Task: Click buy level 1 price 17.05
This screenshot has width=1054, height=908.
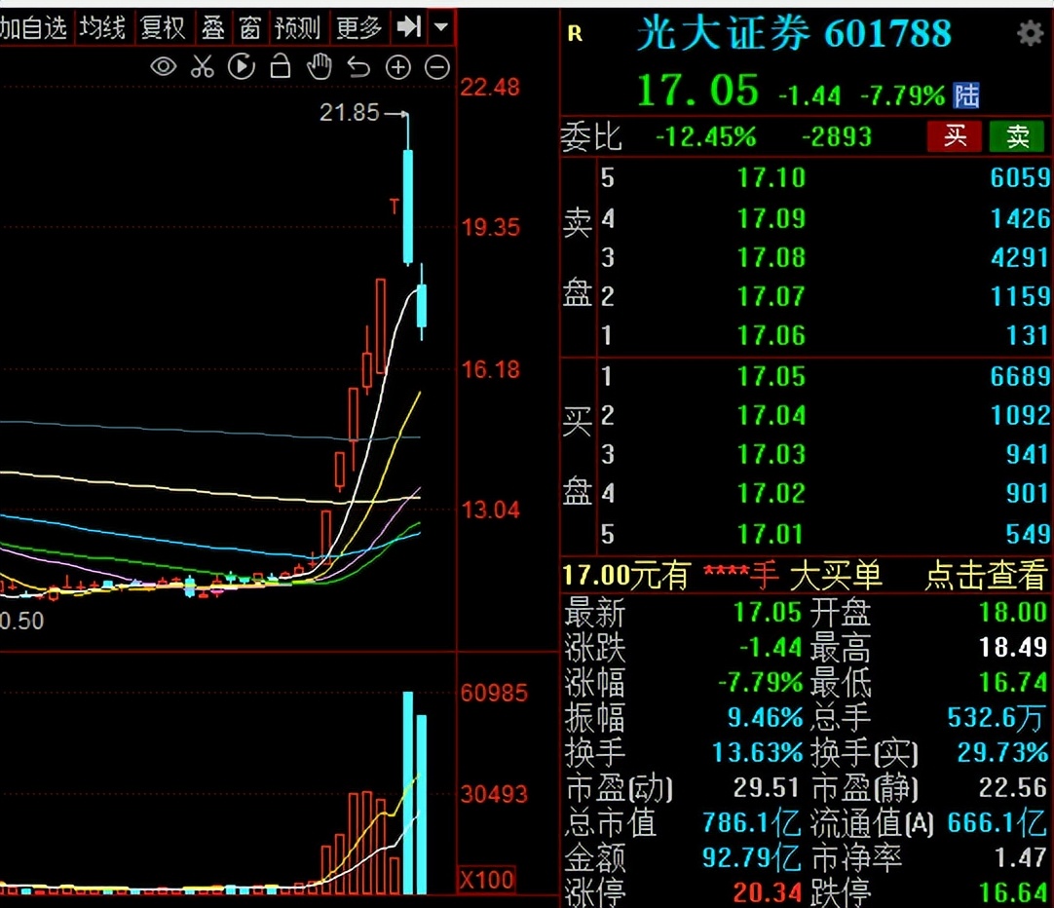Action: point(771,377)
